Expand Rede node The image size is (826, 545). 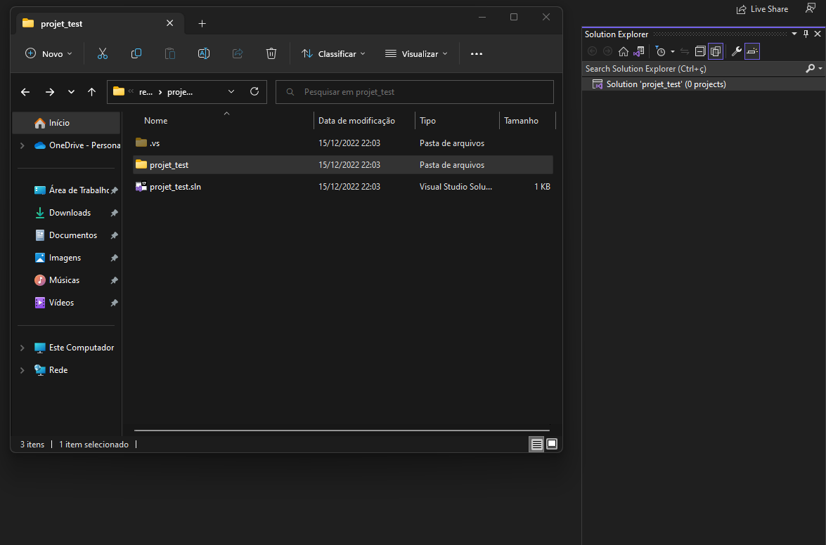coord(22,370)
